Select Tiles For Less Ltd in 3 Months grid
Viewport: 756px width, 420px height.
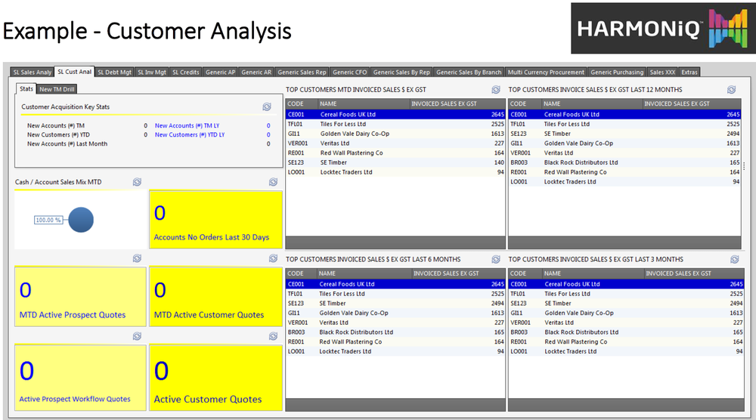[x=626, y=294]
